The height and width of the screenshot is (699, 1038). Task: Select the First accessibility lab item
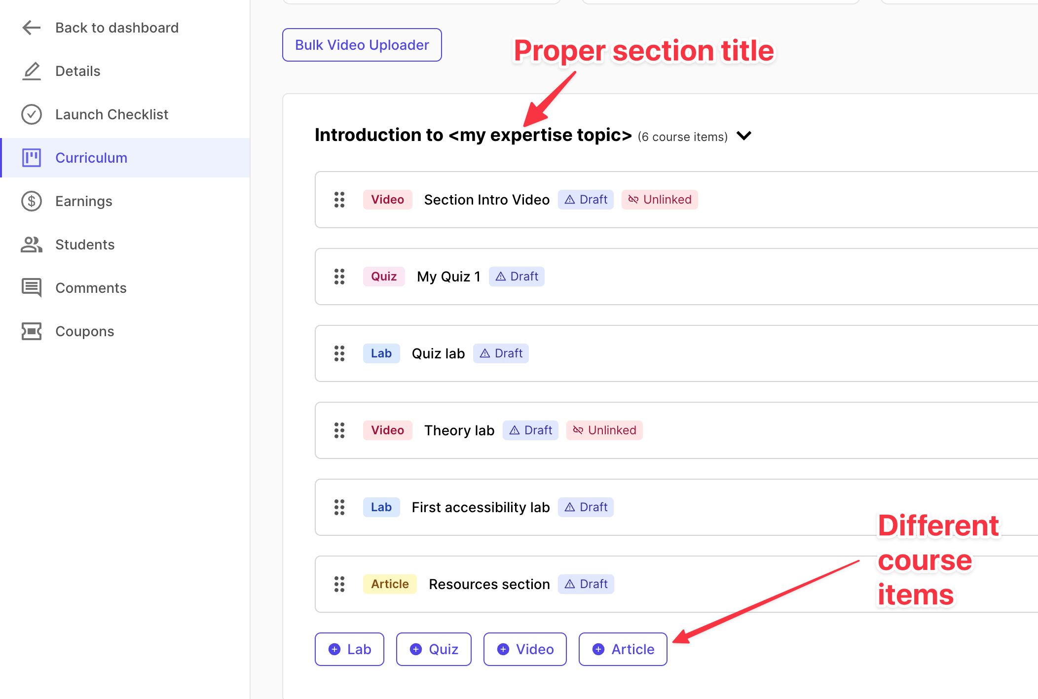481,507
